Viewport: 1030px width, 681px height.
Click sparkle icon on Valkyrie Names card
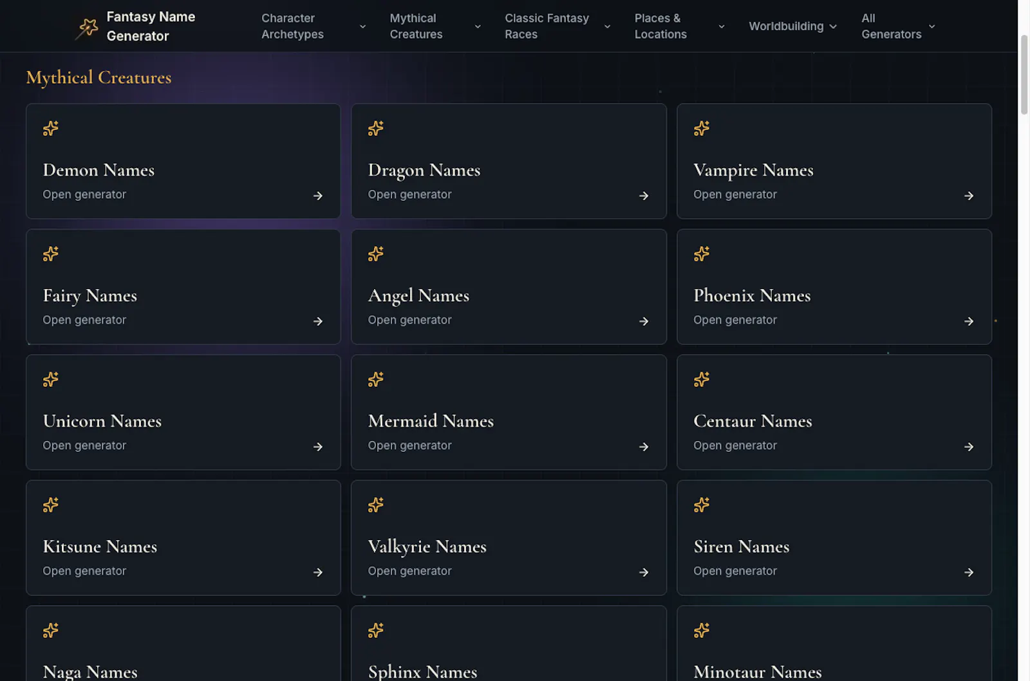[x=376, y=505]
